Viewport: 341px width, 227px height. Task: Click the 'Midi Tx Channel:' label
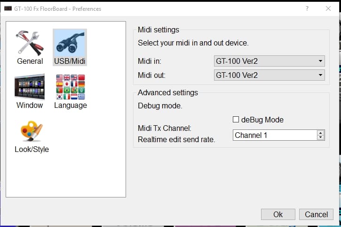pos(165,129)
